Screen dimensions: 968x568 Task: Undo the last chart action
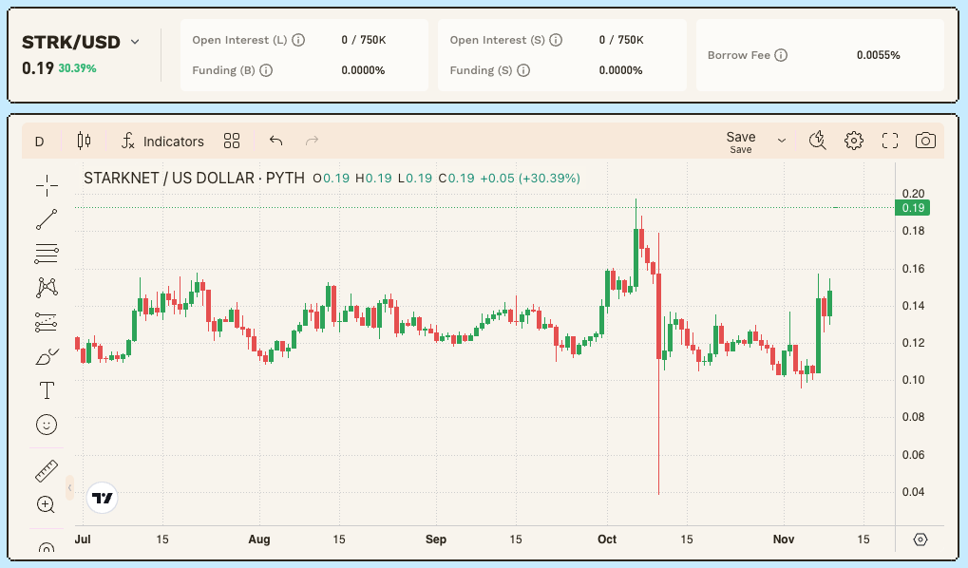pyautogui.click(x=275, y=141)
